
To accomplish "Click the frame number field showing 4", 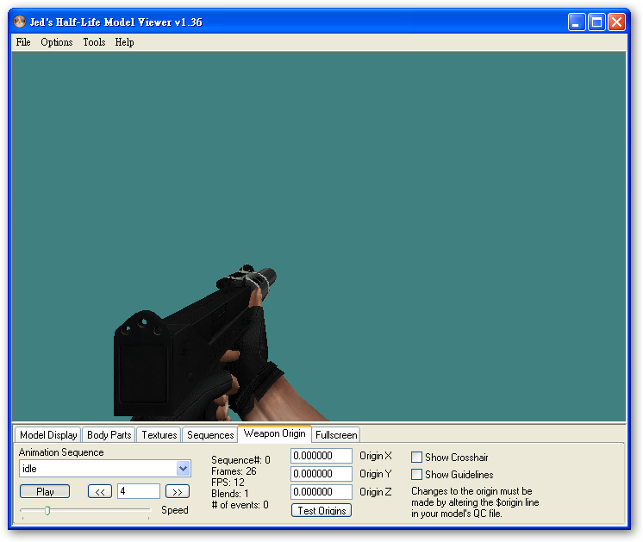I will (x=139, y=491).
